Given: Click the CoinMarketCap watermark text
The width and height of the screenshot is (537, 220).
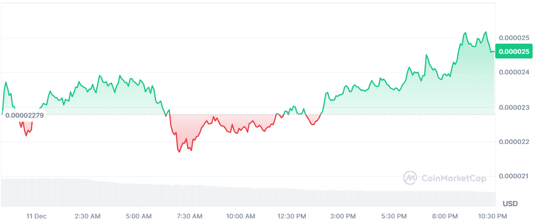Looking at the screenshot, I should coord(454,178).
